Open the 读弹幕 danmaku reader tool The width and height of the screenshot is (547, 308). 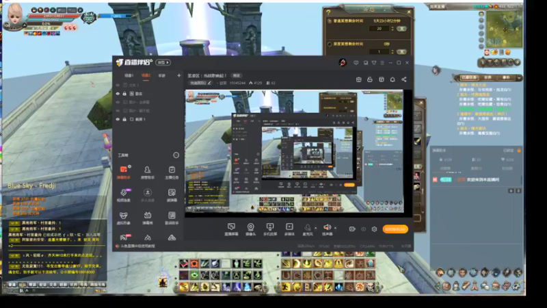[x=172, y=195]
